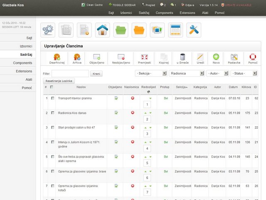Open the Pomoć lifebuoy help icon
Viewport: 266px width, 200px height.
(x=253, y=57)
